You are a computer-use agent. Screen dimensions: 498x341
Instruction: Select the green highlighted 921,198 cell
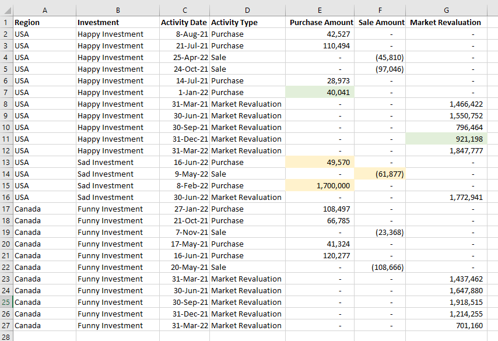coord(446,139)
